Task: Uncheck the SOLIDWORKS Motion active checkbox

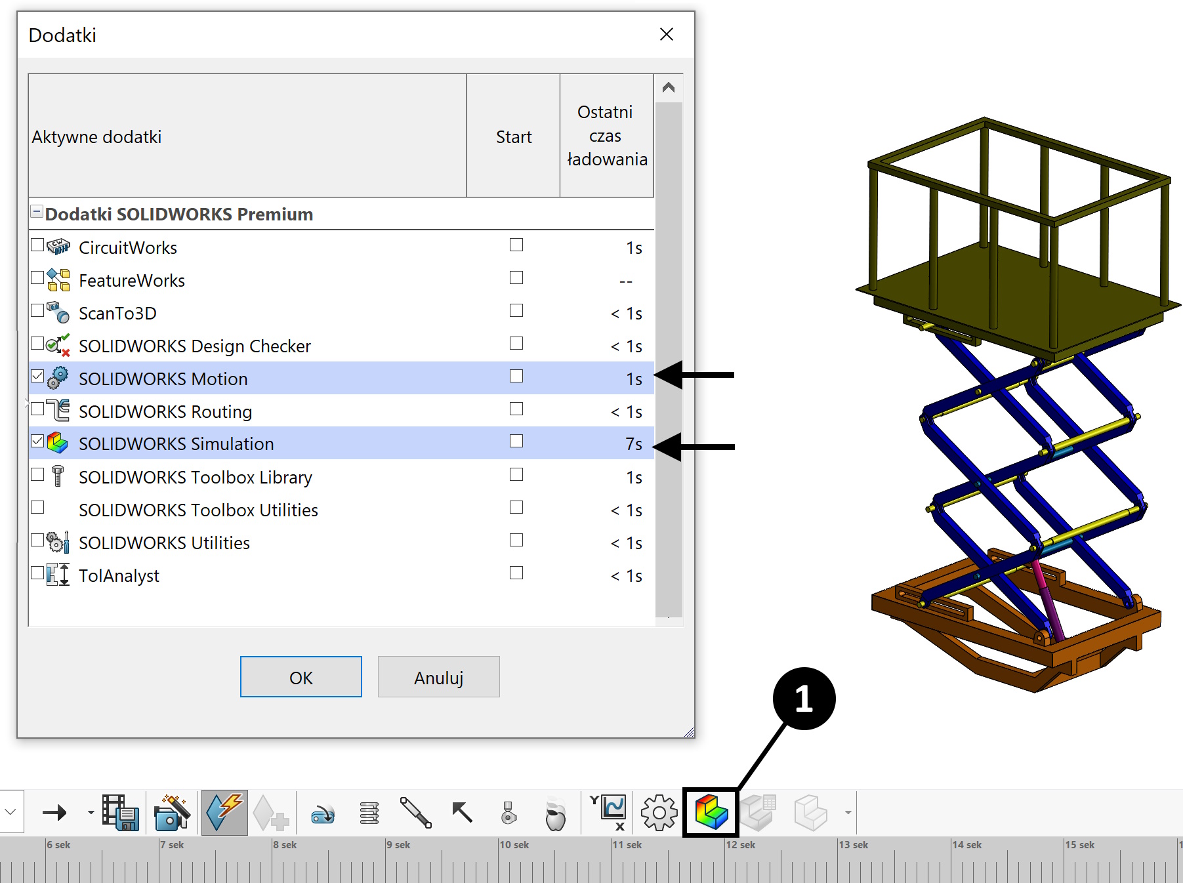Action: coord(37,376)
